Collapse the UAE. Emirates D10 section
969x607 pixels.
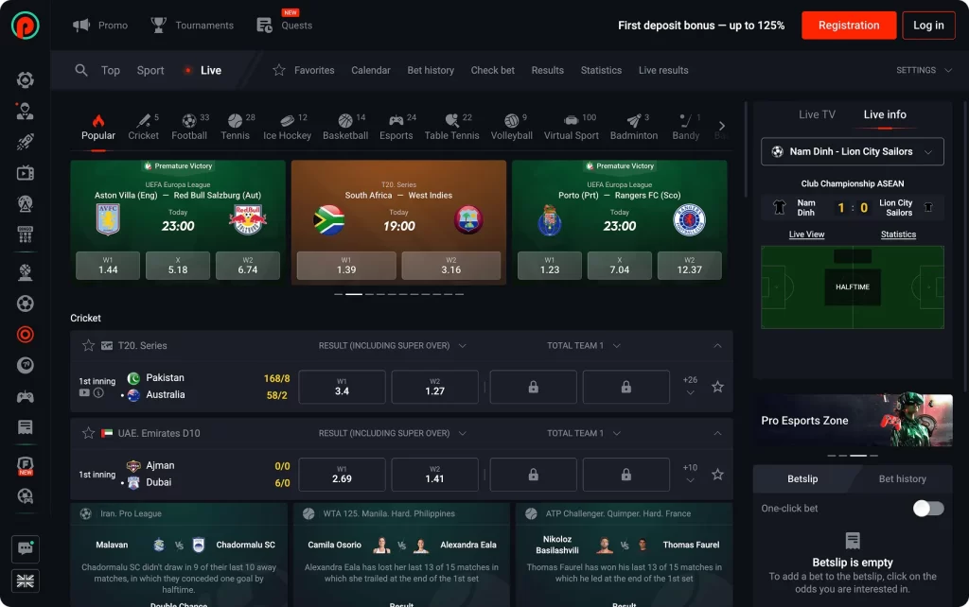pyautogui.click(x=717, y=433)
